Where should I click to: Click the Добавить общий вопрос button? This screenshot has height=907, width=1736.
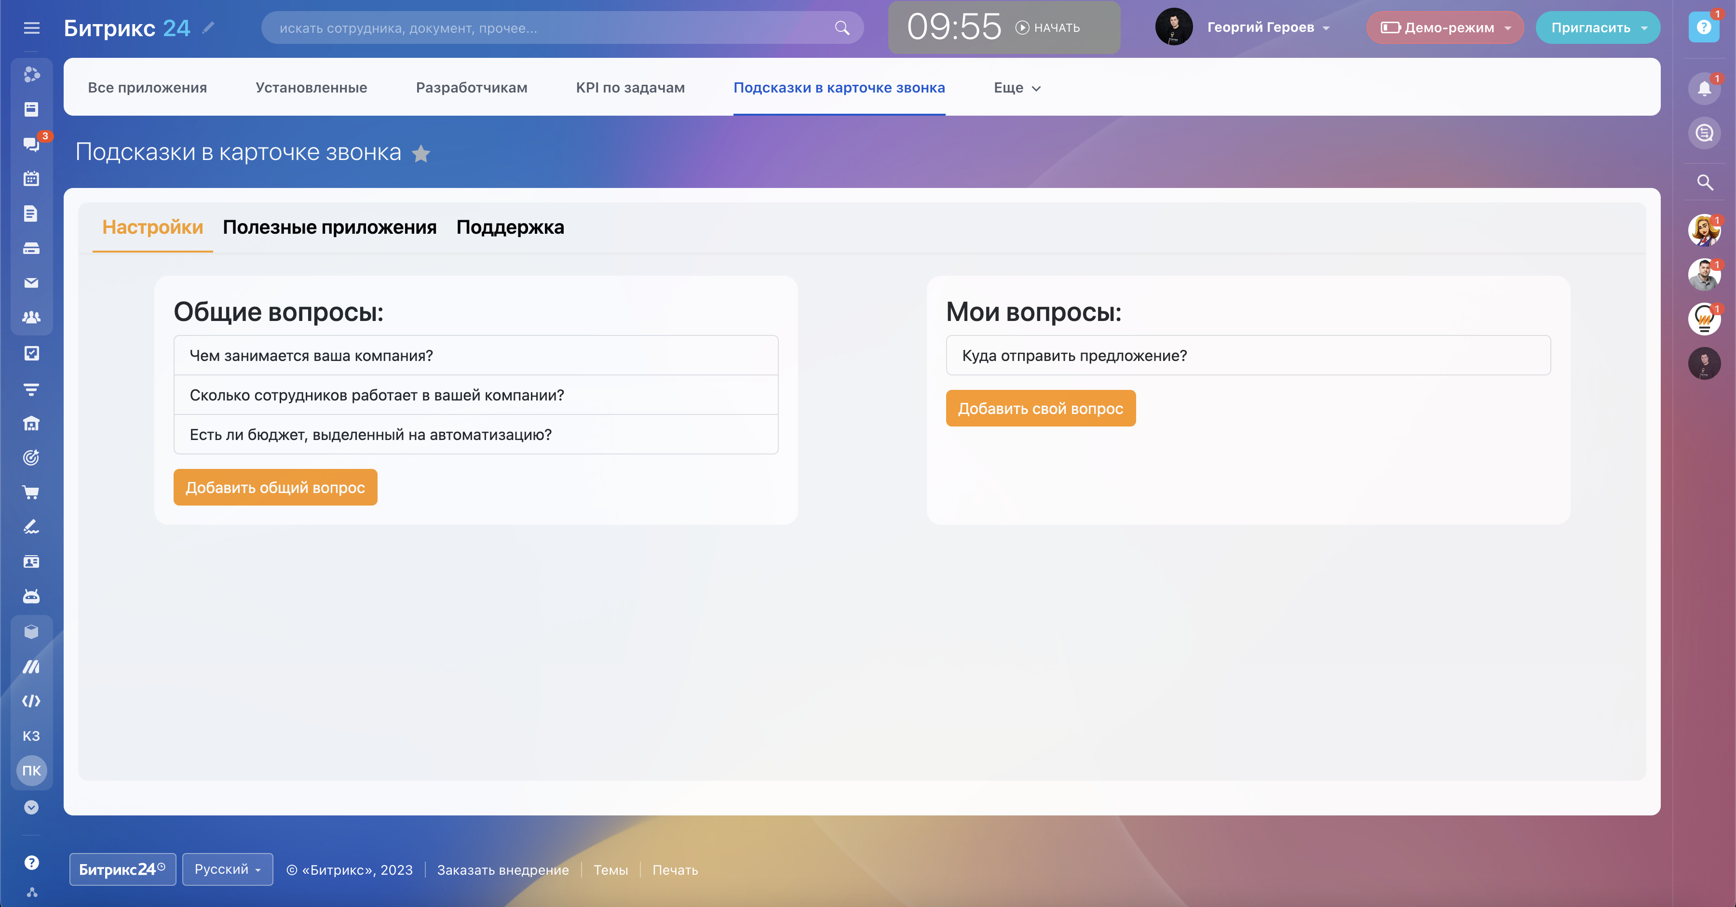tap(275, 487)
